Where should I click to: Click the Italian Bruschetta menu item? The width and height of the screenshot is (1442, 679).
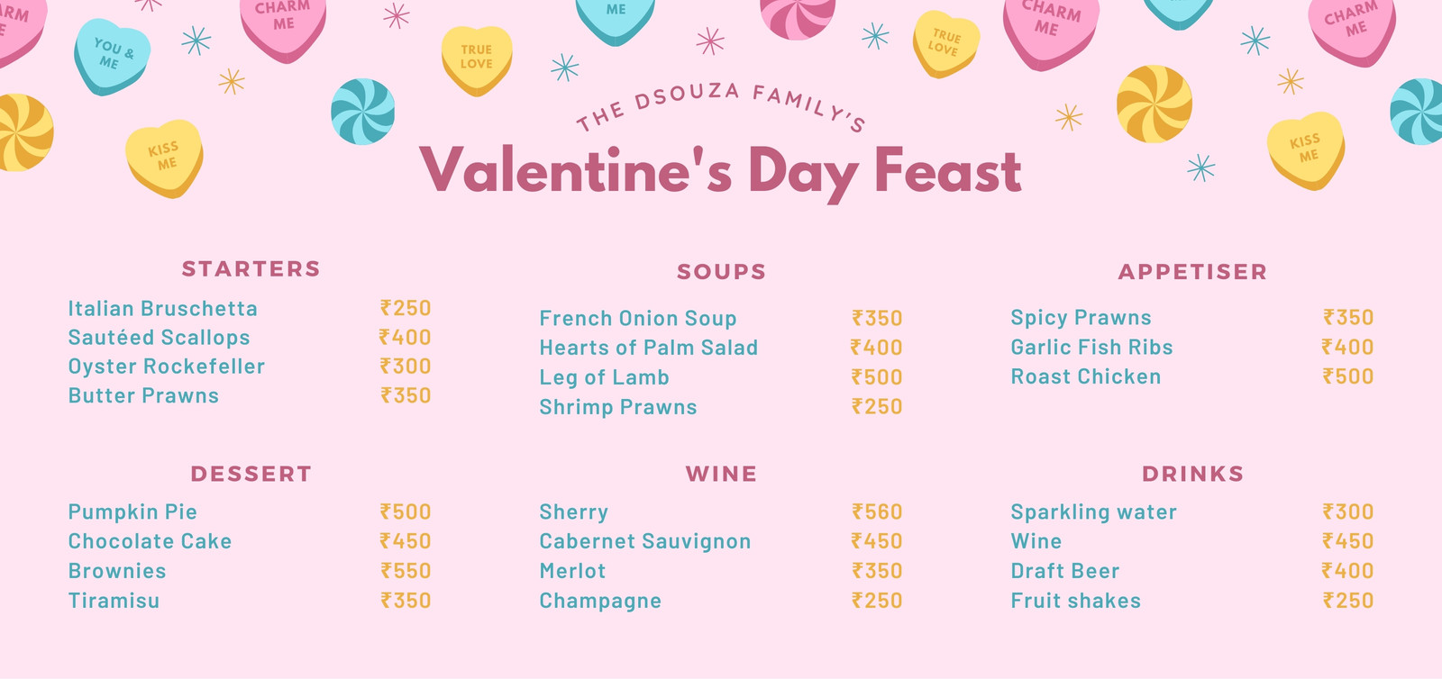(163, 308)
